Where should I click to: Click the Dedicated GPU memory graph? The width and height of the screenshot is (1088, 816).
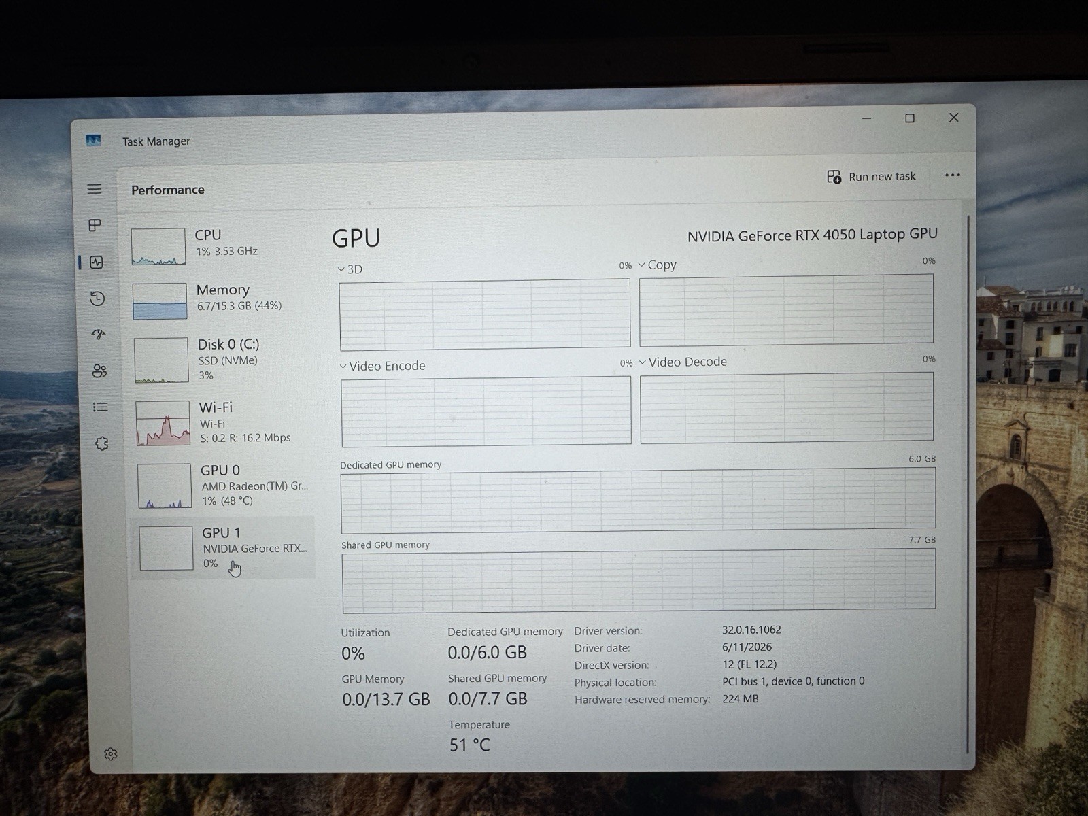click(639, 500)
